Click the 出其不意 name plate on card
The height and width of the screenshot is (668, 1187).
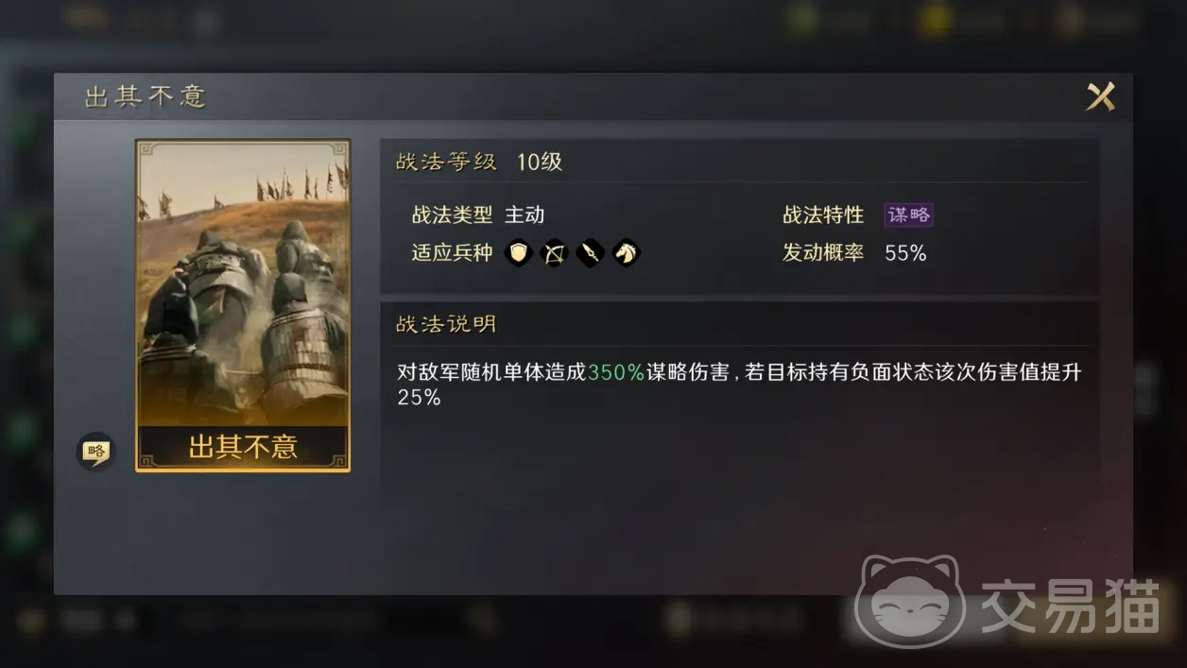[243, 446]
